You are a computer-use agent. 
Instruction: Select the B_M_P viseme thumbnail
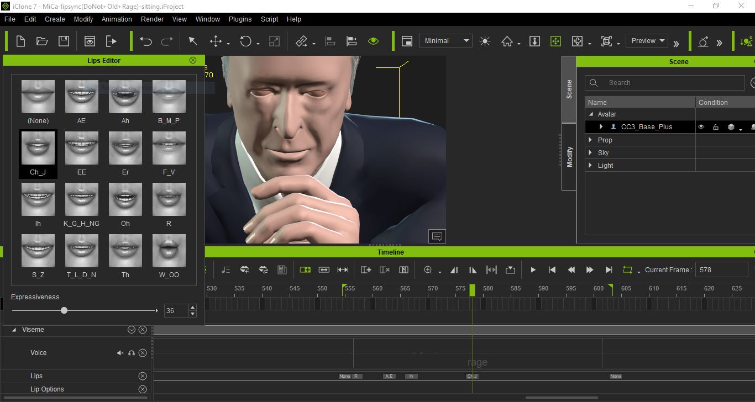[169, 97]
